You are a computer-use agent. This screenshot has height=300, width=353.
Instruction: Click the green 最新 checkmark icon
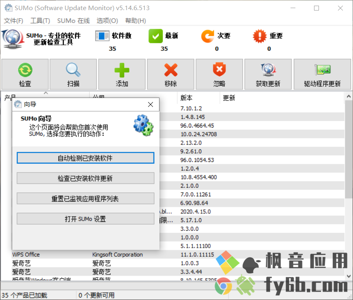pos(155,36)
